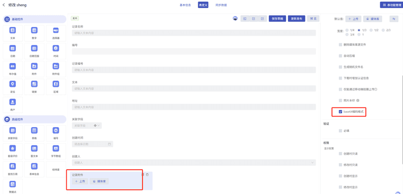Enable the 自动压缩 checkbox
This screenshot has height=194, width=403.
coord(340,56)
